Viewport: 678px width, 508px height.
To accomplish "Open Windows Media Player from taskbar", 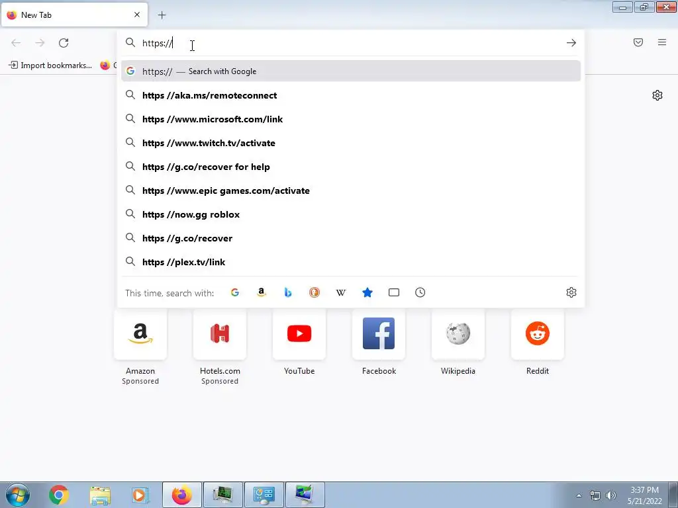I will tap(140, 495).
